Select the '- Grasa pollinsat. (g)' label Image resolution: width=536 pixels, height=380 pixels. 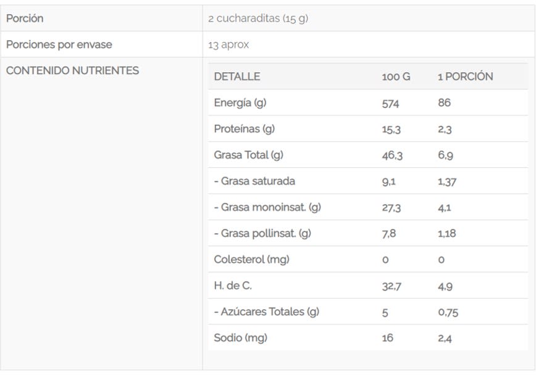(262, 233)
